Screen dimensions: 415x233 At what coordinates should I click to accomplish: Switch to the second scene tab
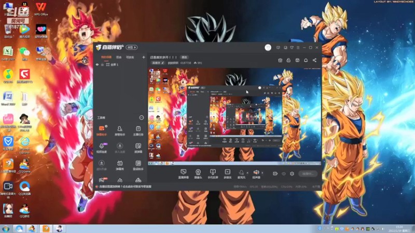click(x=119, y=57)
